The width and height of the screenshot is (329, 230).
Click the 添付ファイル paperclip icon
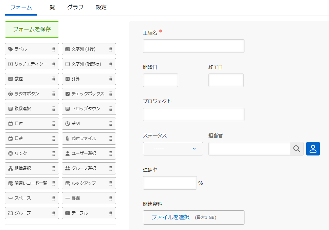(x=67, y=139)
